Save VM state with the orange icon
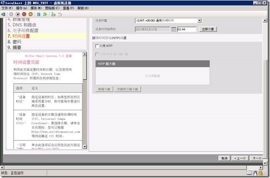270x178 pixels. coord(30,15)
